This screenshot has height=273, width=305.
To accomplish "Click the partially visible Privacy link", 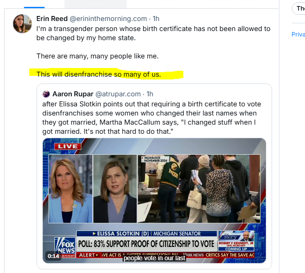I will [x=298, y=34].
